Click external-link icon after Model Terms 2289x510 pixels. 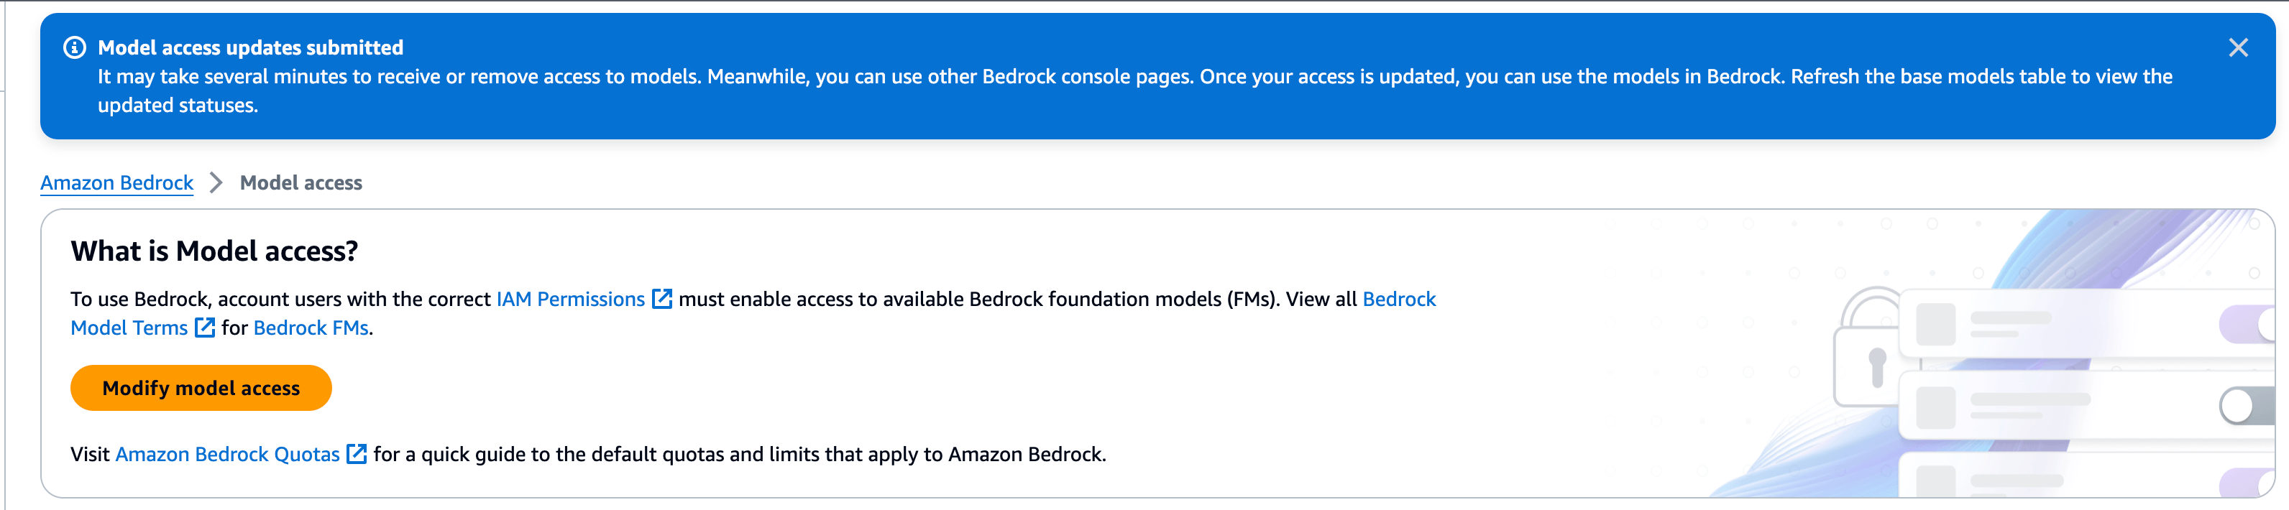pos(204,328)
